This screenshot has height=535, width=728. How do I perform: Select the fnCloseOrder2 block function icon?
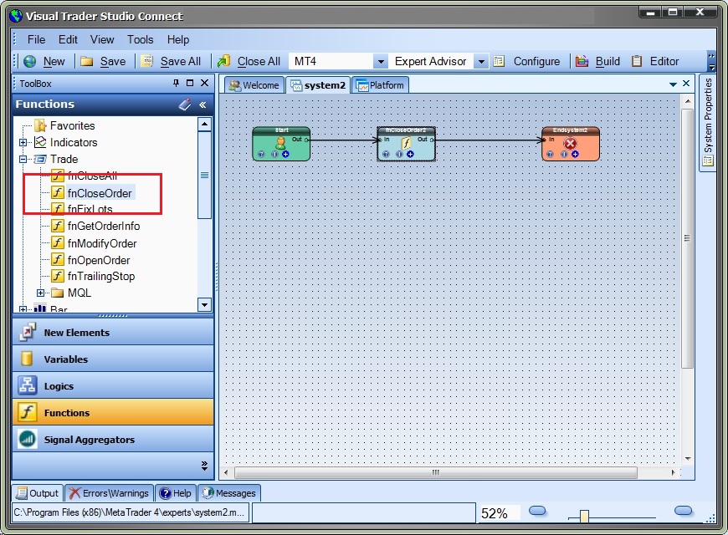406,143
